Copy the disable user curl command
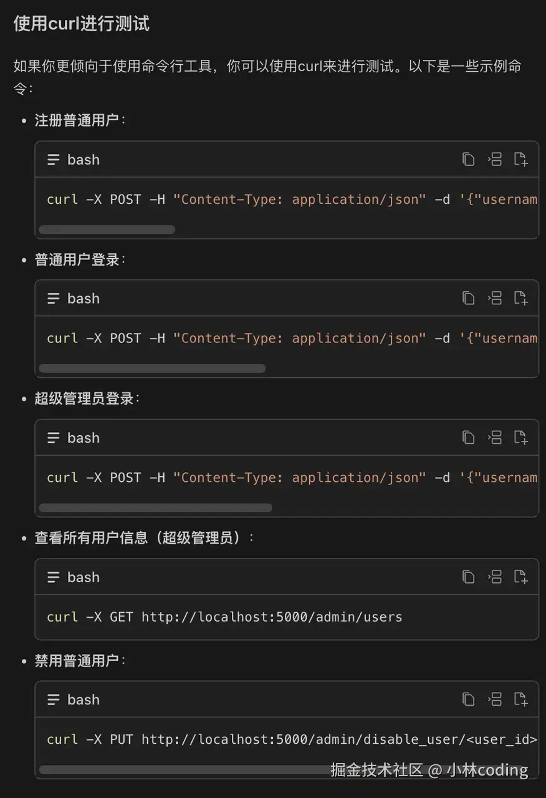 coord(469,699)
